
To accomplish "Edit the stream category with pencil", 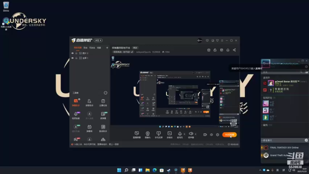I will click(x=132, y=52).
